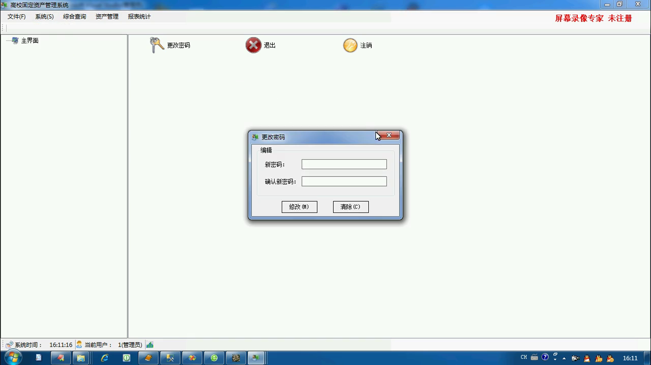Image resolution: width=651 pixels, height=365 pixels.
Task: Open the 报表统计 menu
Action: tap(139, 17)
